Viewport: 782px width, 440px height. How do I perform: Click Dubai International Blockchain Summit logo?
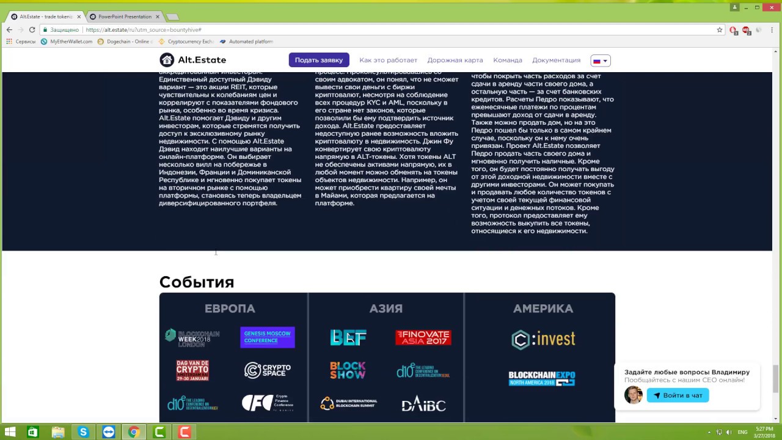(348, 403)
